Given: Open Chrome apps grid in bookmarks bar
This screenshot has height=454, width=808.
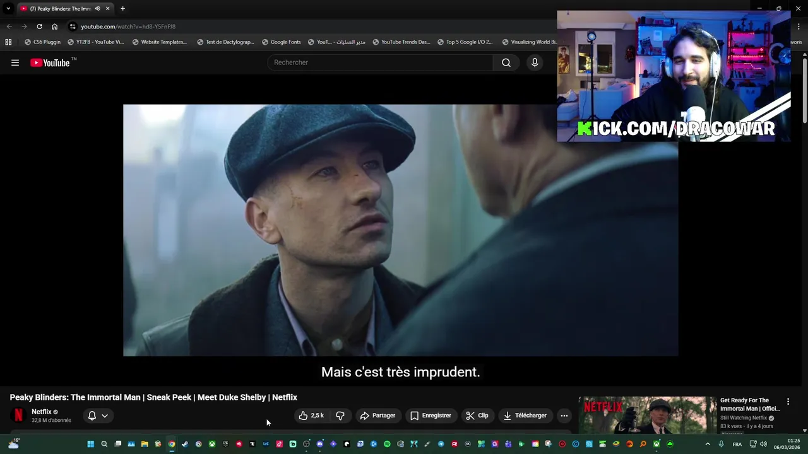Looking at the screenshot, I should pos(8,42).
